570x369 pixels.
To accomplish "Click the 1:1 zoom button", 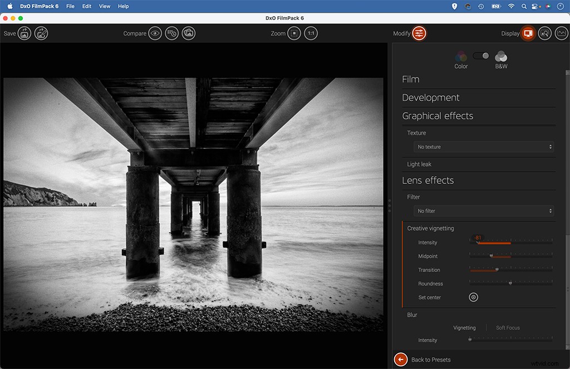I will point(311,33).
